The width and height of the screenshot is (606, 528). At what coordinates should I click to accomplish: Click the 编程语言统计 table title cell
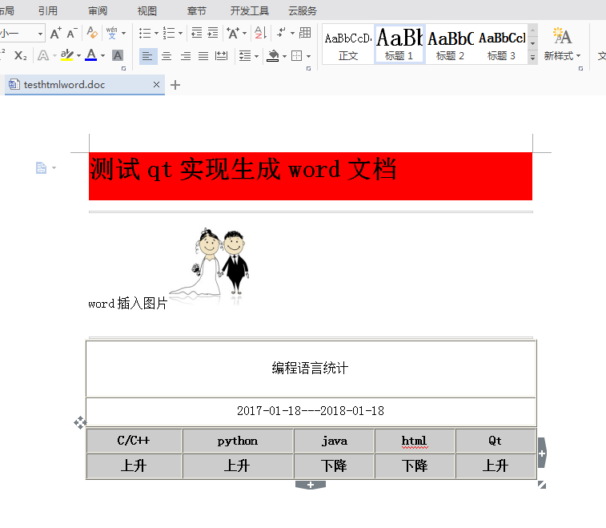pos(311,369)
